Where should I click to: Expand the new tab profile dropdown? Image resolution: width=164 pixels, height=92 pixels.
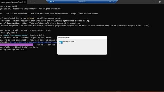(x=35, y=2)
